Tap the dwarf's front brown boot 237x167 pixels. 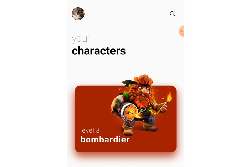pyautogui.click(x=128, y=131)
